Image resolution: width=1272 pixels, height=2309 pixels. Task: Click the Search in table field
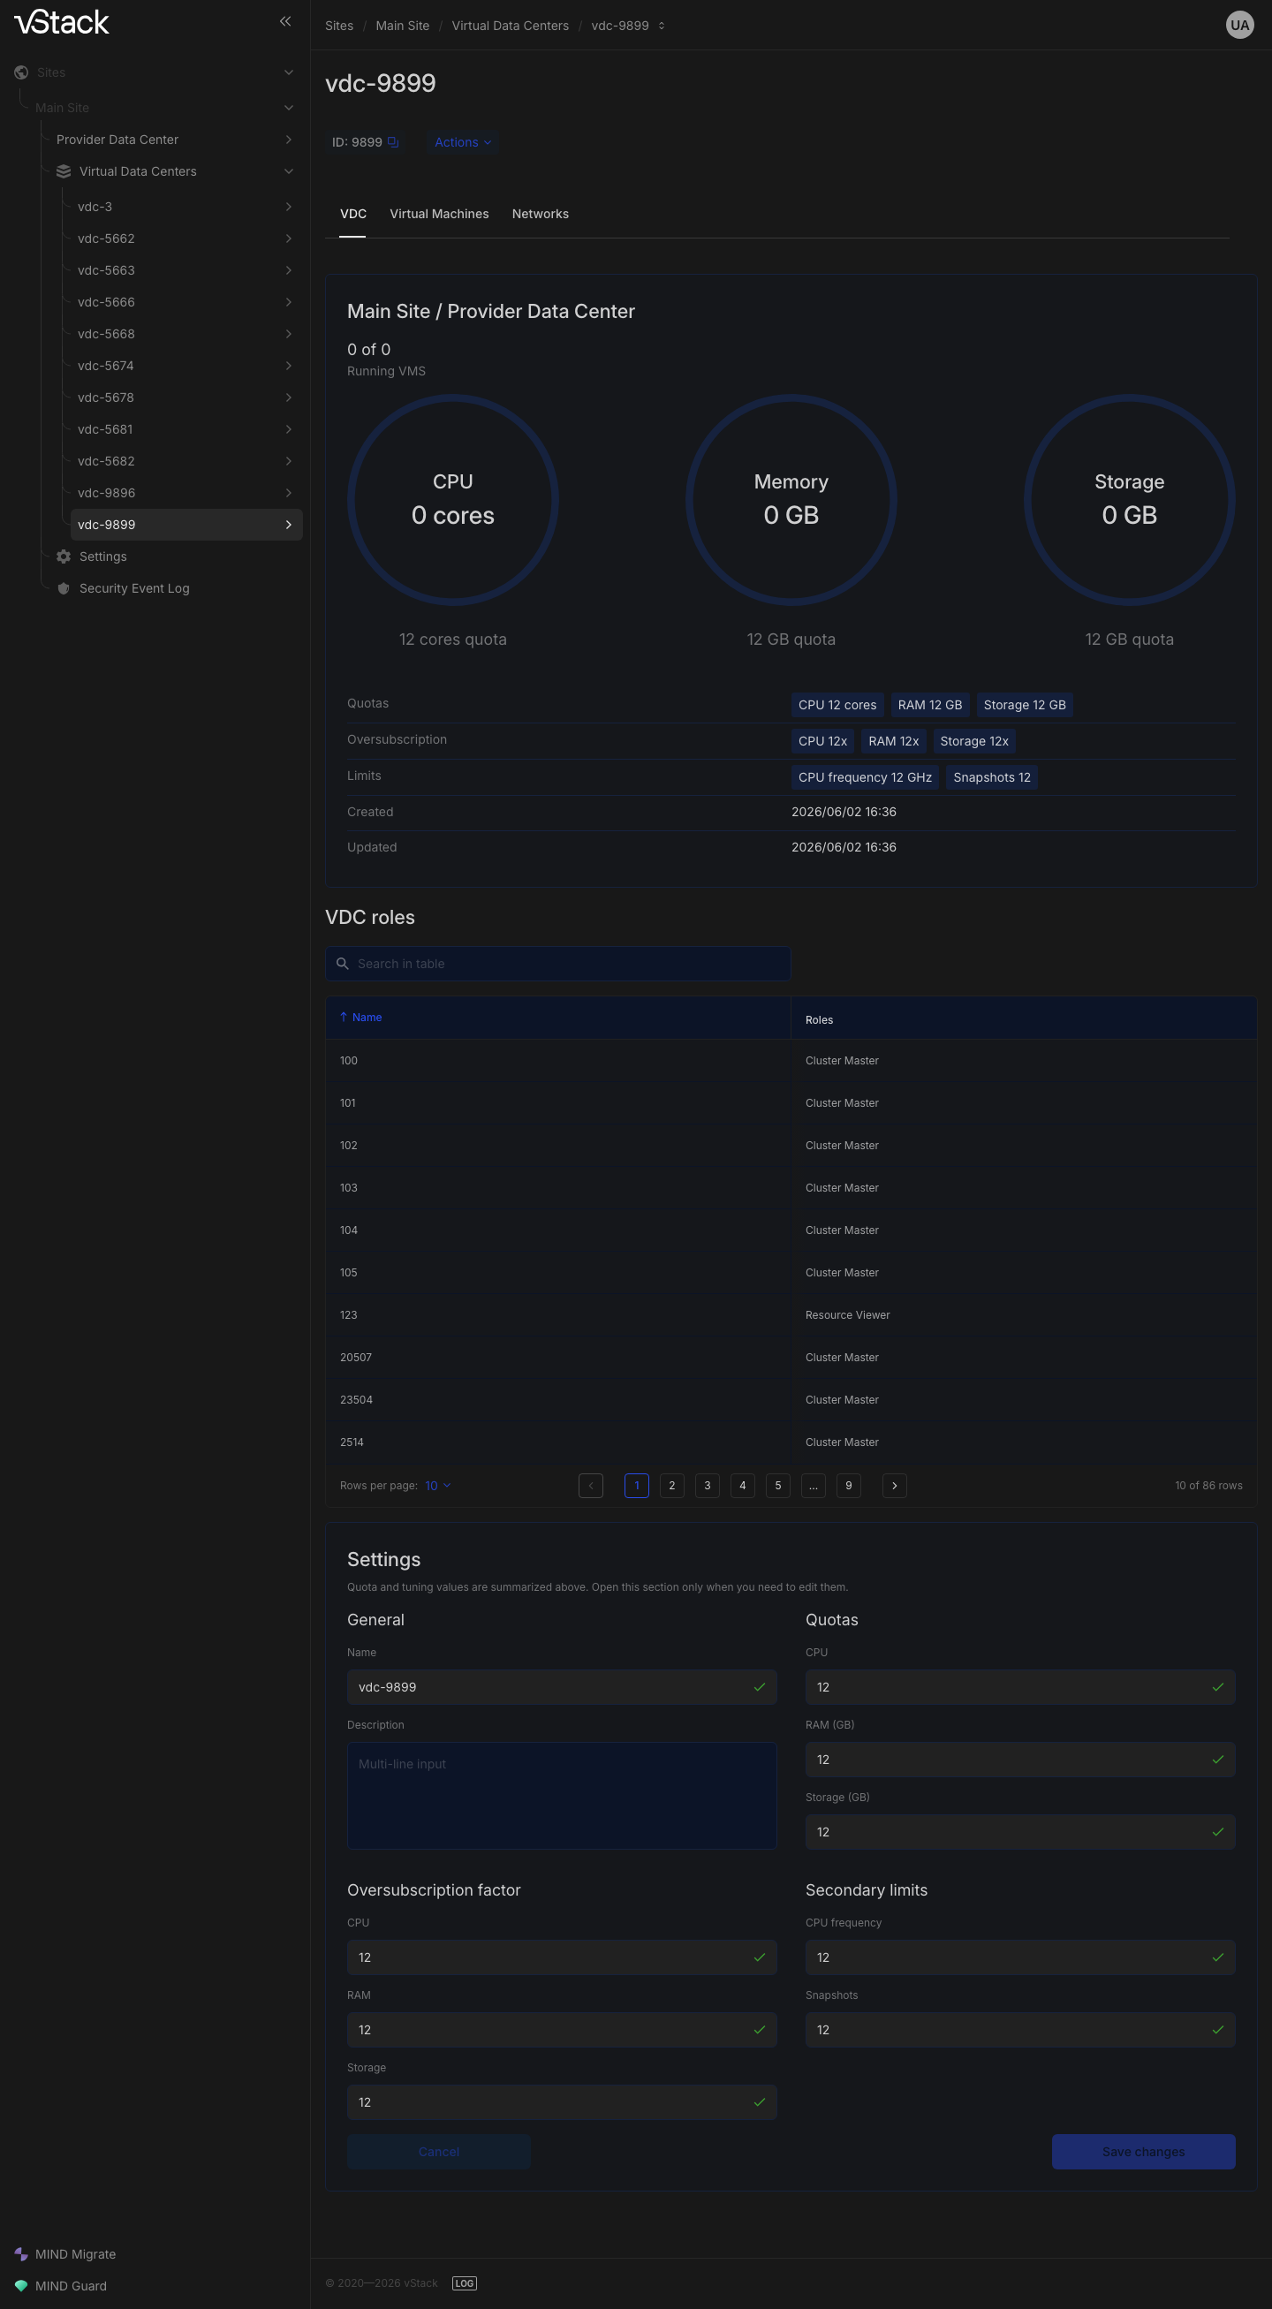(x=557, y=964)
